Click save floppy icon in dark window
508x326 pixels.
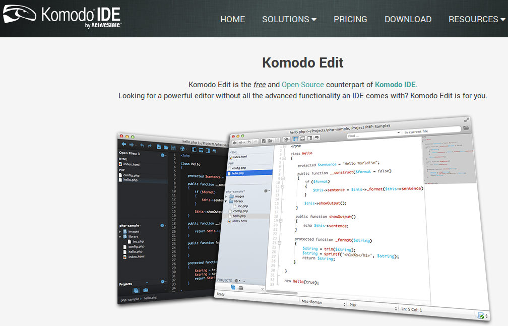tap(173, 148)
